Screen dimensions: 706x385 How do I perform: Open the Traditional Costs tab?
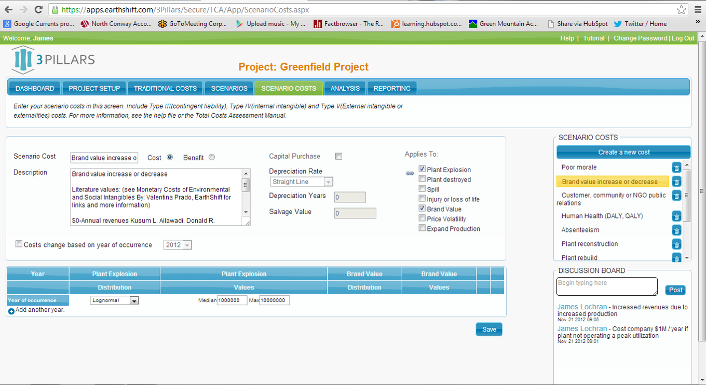click(x=165, y=88)
